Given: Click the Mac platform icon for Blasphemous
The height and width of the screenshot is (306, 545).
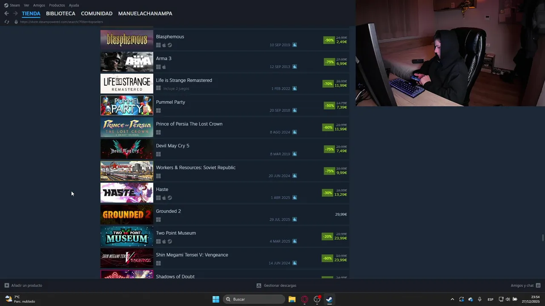Looking at the screenshot, I should 164,45.
